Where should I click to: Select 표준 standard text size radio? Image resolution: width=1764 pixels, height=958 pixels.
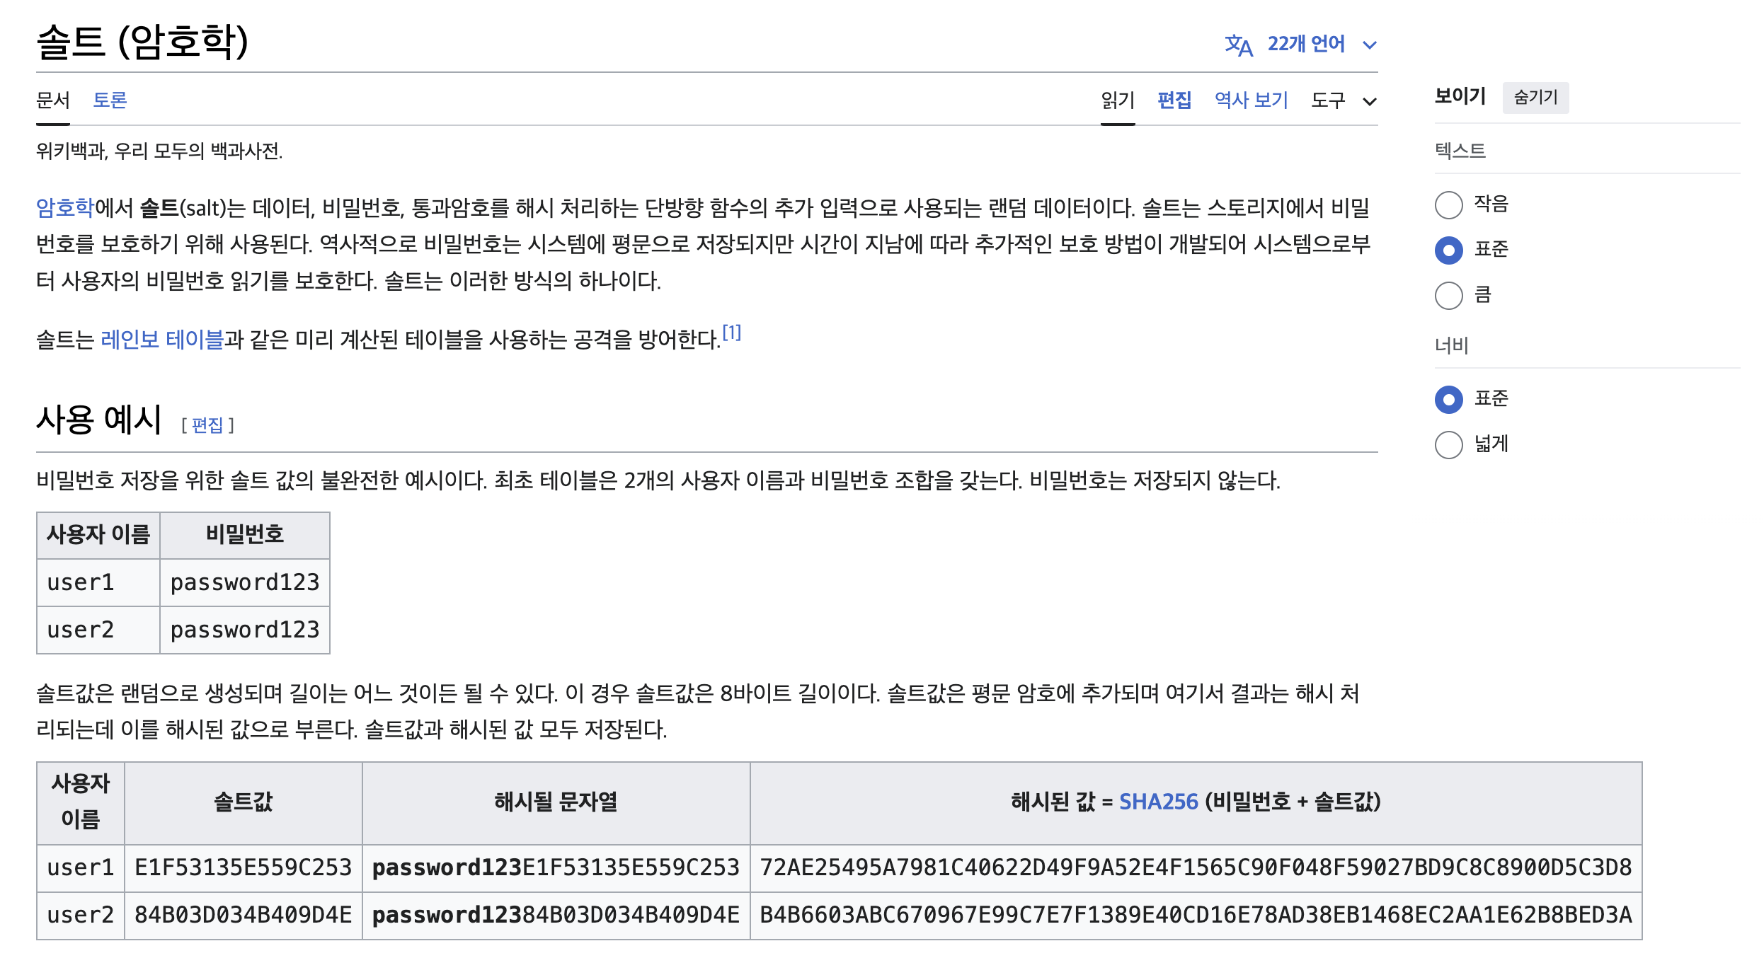tap(1448, 250)
